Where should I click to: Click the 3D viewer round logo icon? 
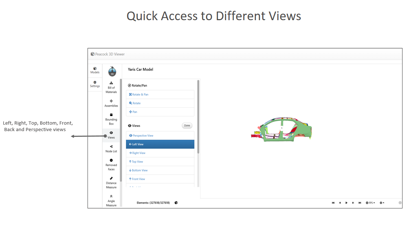coord(112,71)
